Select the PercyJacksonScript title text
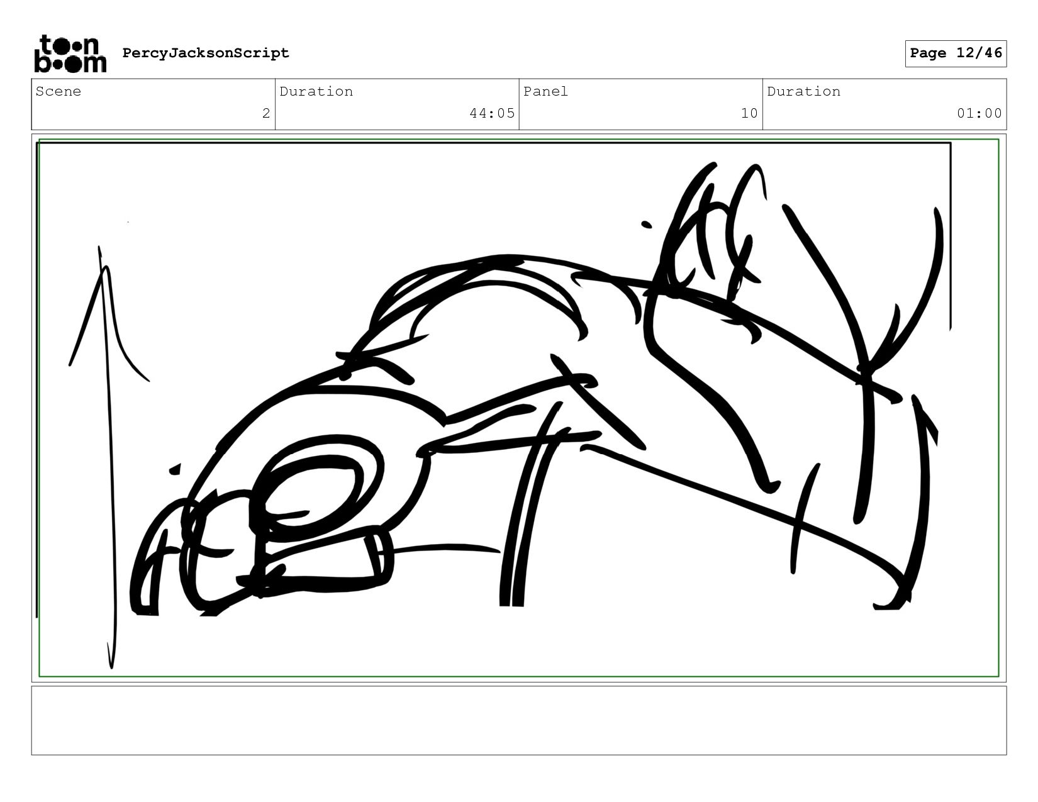The width and height of the screenshot is (1038, 802). (206, 53)
